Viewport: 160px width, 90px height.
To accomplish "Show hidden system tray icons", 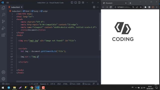I will [136, 88].
